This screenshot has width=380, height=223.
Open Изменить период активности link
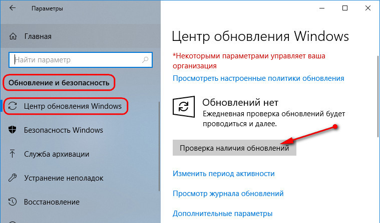tap(223, 174)
